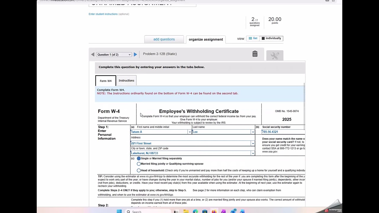Open Firefox from the taskbar
Screen dimensions: 379x213
pos(214,212)
